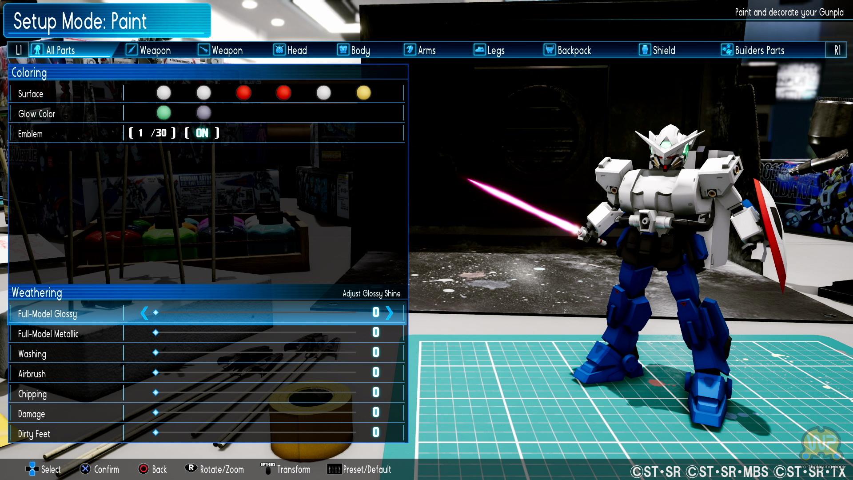Screen dimensions: 853x480
Task: Click the Emblem number 1/30 field
Action: 152,133
